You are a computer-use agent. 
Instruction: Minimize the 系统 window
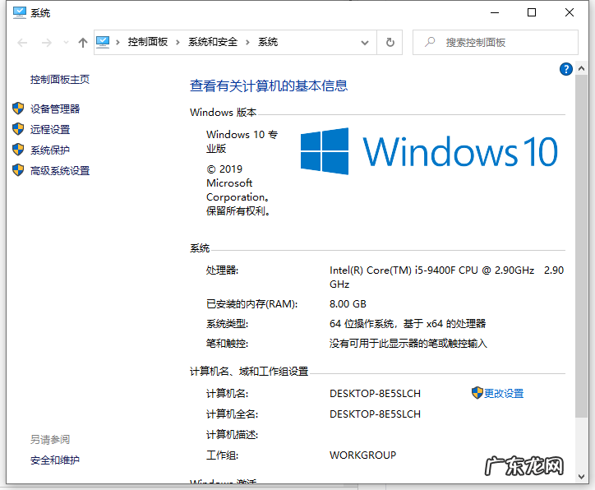point(495,12)
